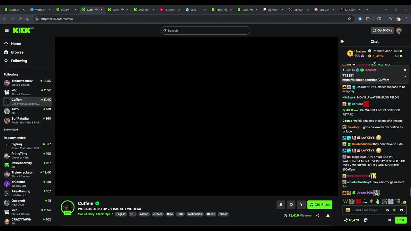411x231 pixels.
Task: Click the browser address bar URL
Action: point(57,19)
